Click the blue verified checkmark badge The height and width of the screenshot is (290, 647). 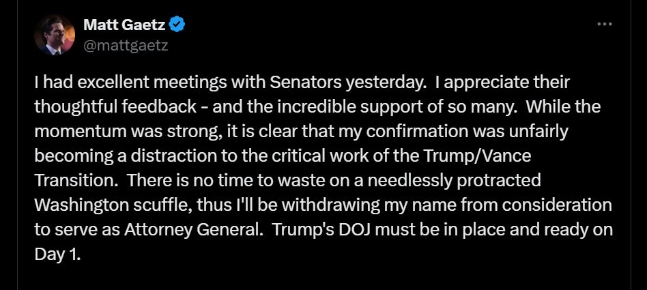pos(177,25)
